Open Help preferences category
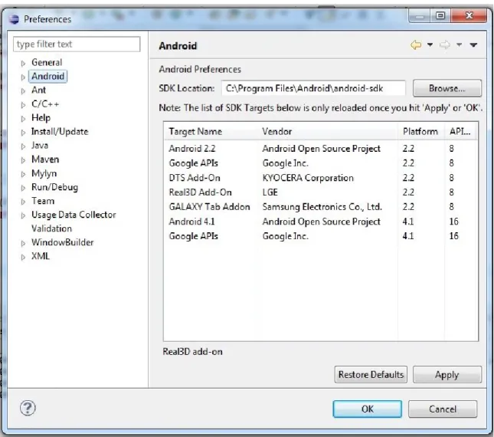This screenshot has width=494, height=437. coord(41,118)
